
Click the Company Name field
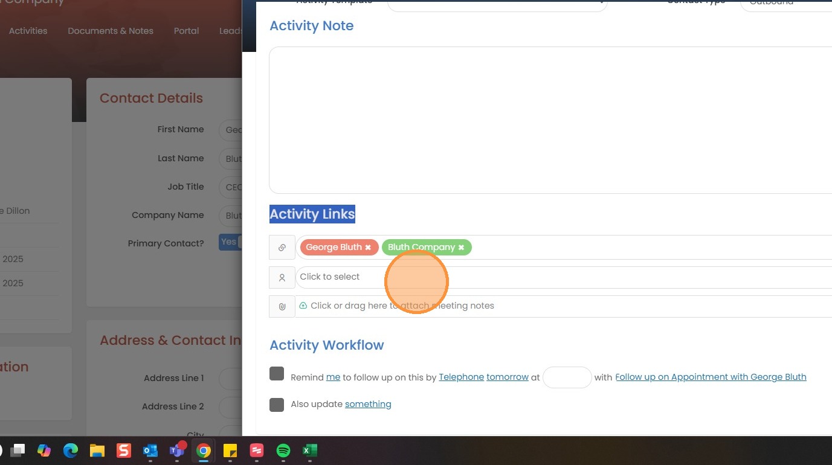(230, 216)
